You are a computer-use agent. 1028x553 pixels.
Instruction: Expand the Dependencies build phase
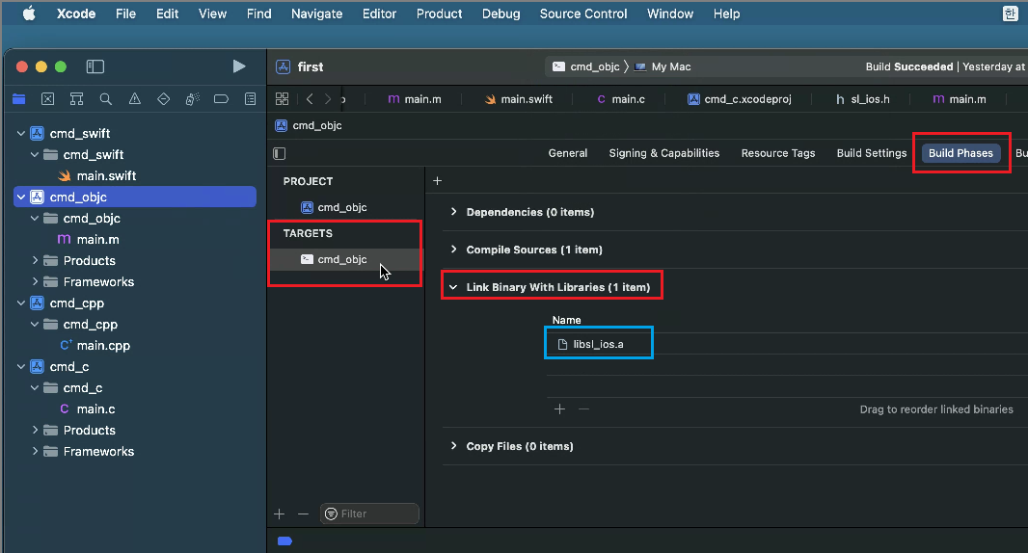[453, 212]
